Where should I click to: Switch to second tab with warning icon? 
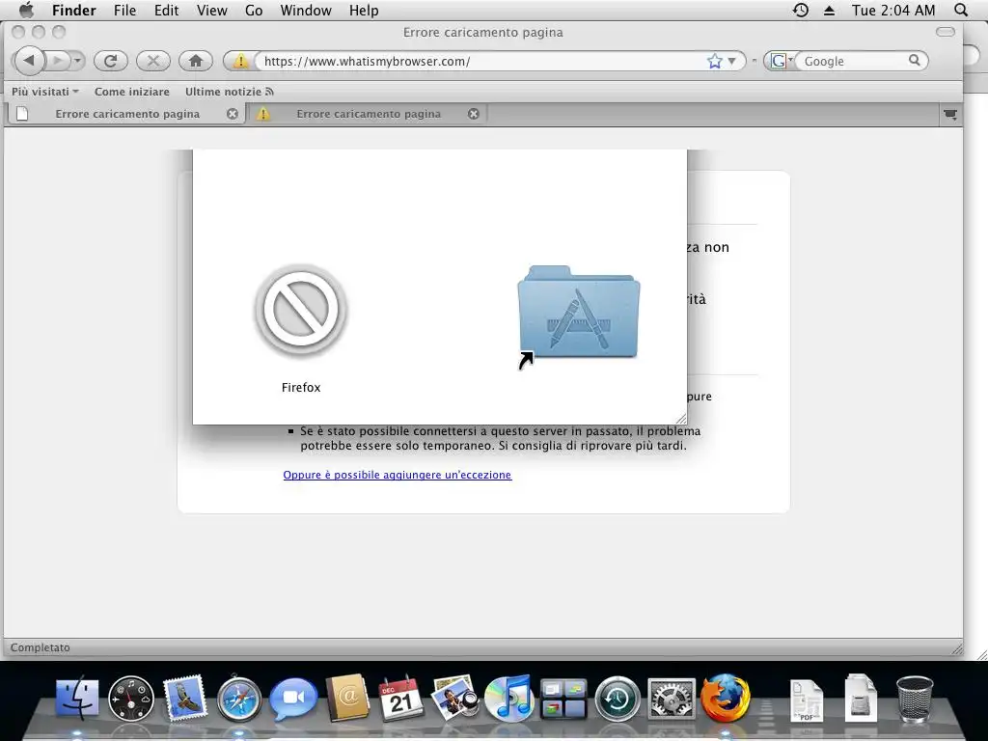click(x=368, y=114)
